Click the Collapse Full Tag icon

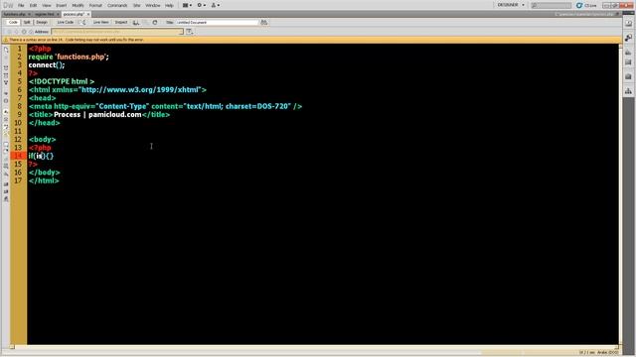click(6, 68)
